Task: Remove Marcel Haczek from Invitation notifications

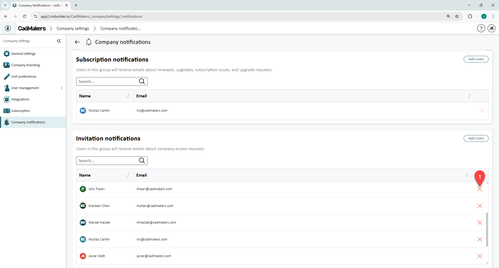Action: click(480, 223)
